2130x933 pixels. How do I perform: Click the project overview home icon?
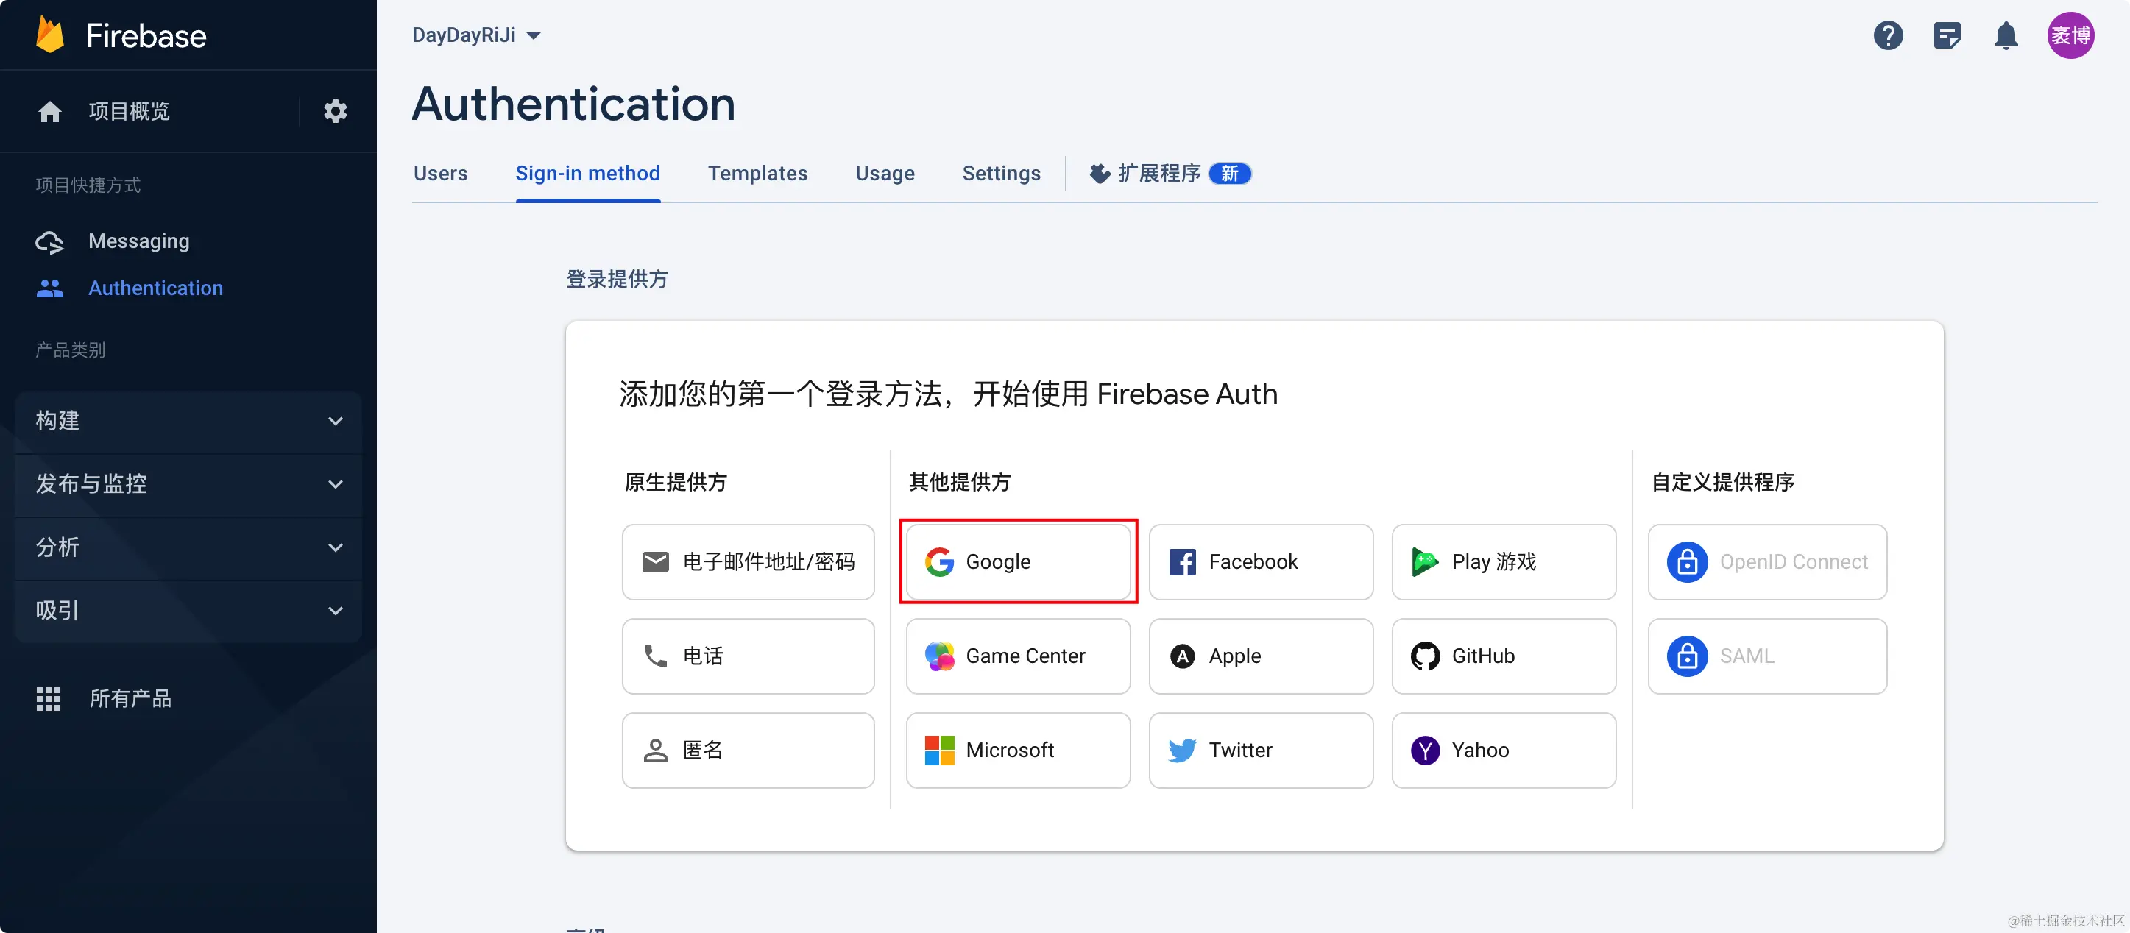[49, 110]
